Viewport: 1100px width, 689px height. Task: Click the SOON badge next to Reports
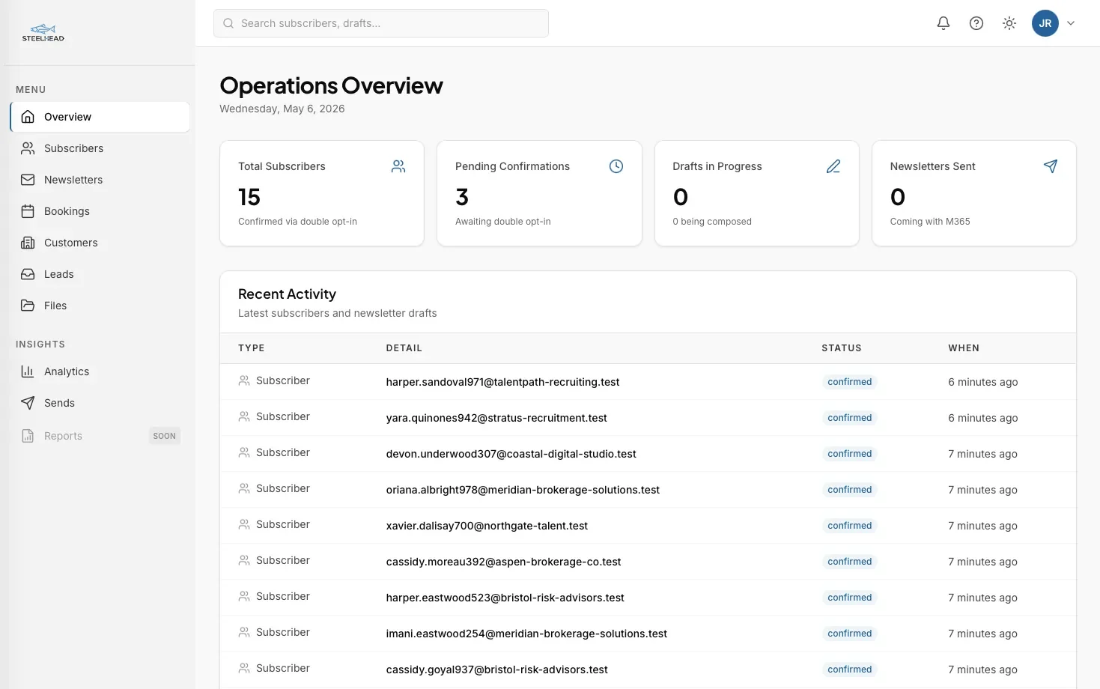coord(164,436)
